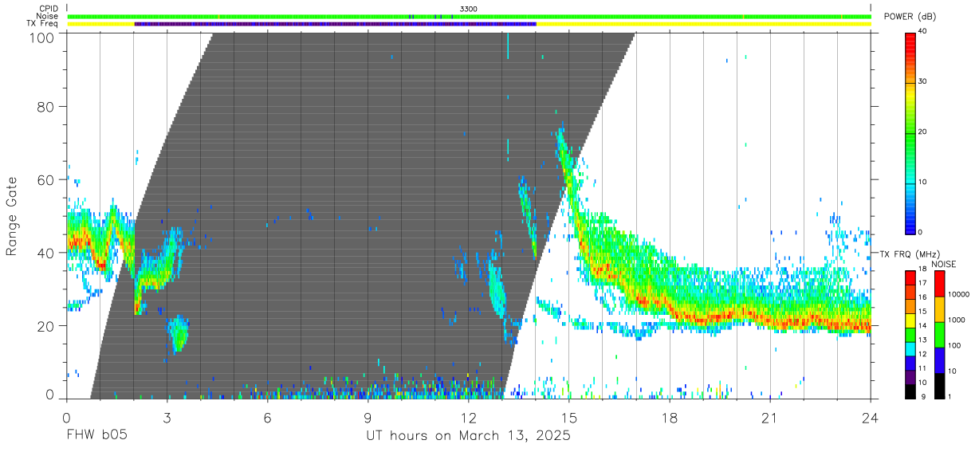979x452 pixels.
Task: Click the cyan swatch in TX FRQ legend
Action: coord(910,349)
